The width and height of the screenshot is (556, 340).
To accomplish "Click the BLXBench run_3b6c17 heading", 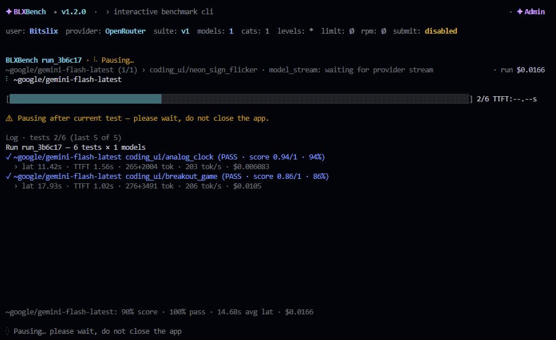I will pos(43,60).
